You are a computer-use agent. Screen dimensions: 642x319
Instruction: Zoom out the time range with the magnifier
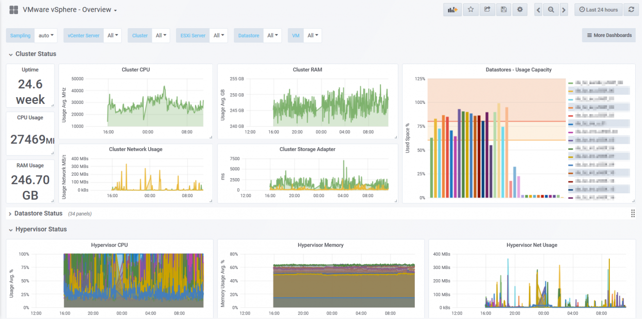551,9
